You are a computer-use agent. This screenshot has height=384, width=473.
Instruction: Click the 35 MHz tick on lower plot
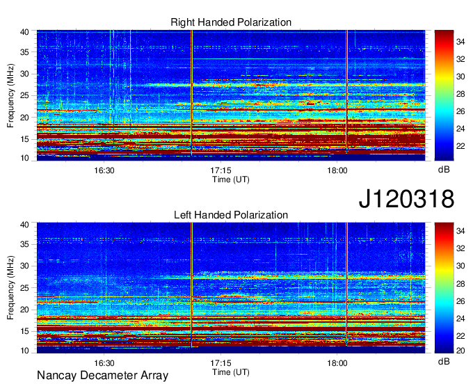(25, 244)
